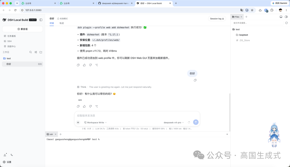Switch to deepseek-ai GitHub browser tab
290x167 pixels.
[x=115, y=3]
